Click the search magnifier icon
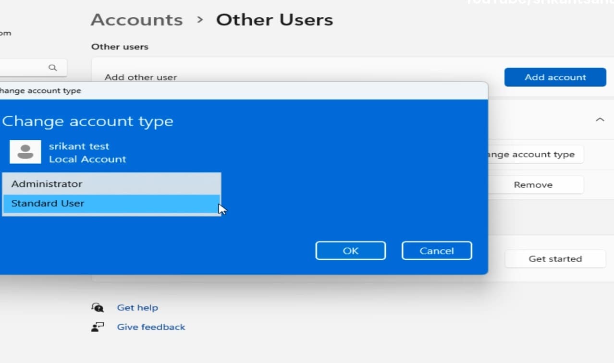 point(53,68)
